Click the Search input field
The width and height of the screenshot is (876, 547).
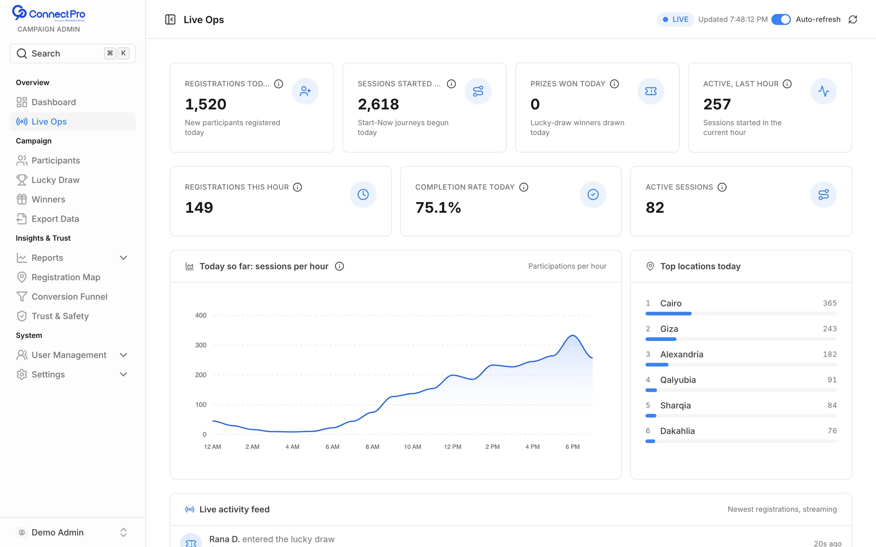point(73,54)
